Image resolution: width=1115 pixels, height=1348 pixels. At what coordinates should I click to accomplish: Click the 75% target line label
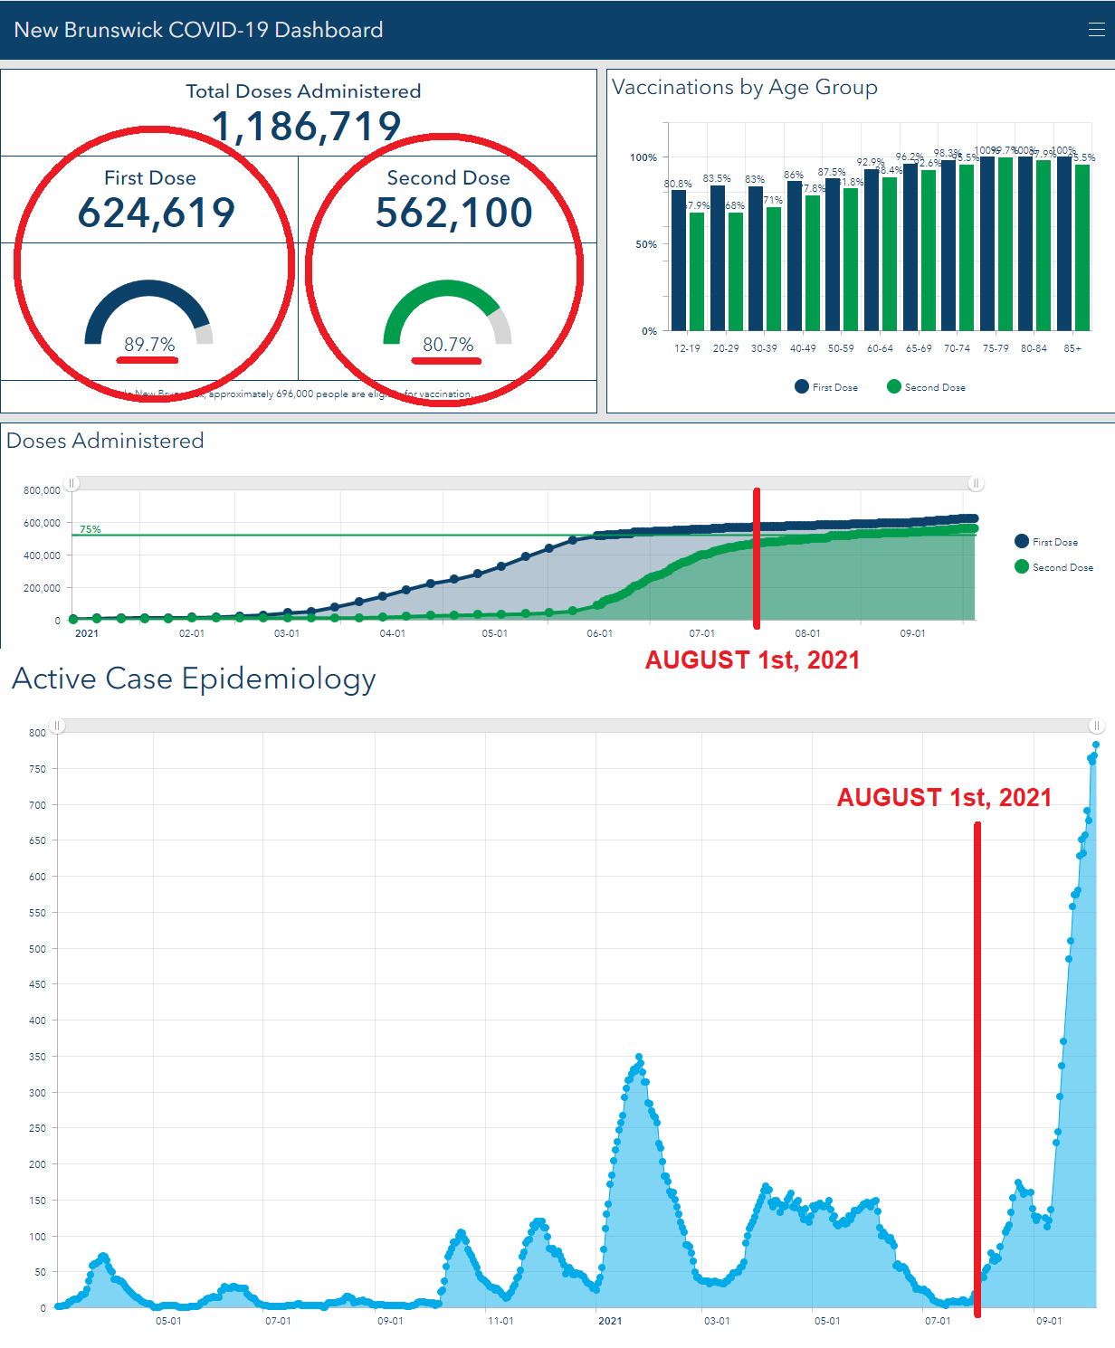91,529
